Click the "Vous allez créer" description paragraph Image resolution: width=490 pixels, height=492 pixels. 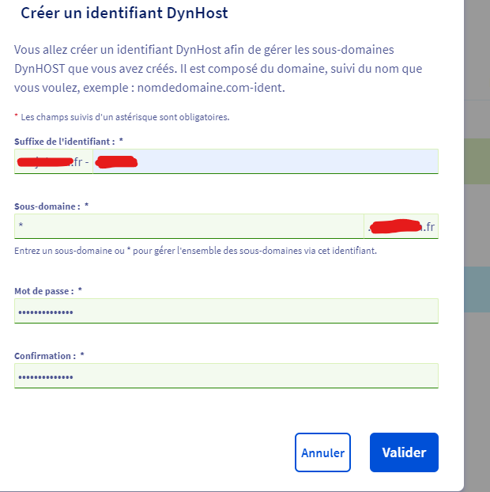point(204,68)
